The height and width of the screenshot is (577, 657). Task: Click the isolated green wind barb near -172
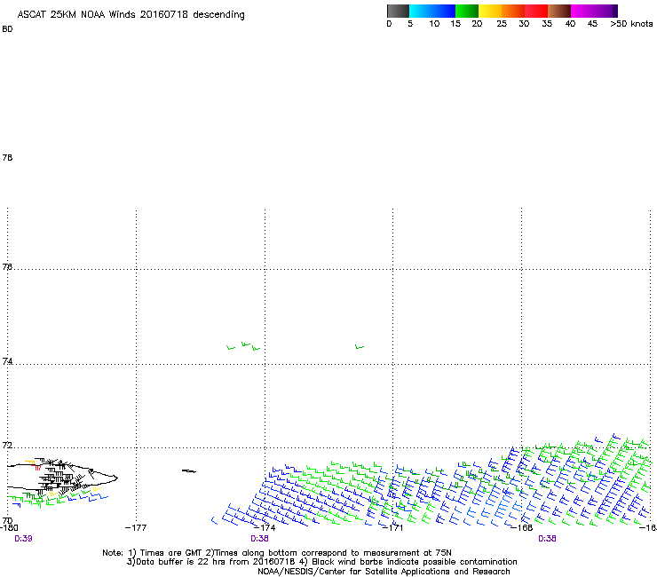360,347
